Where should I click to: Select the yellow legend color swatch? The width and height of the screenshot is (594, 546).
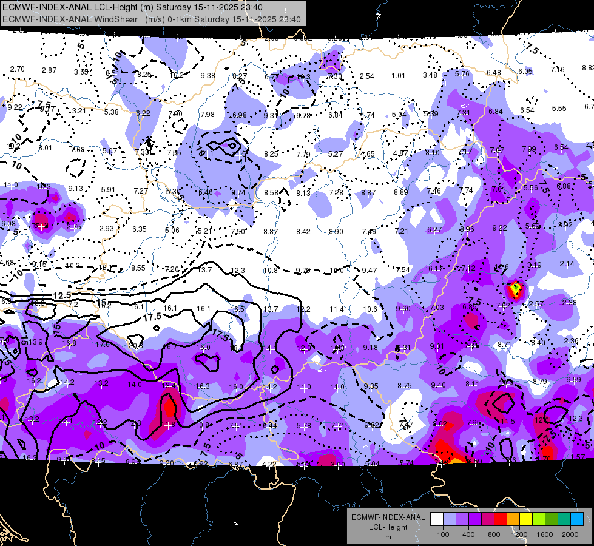(x=526, y=519)
